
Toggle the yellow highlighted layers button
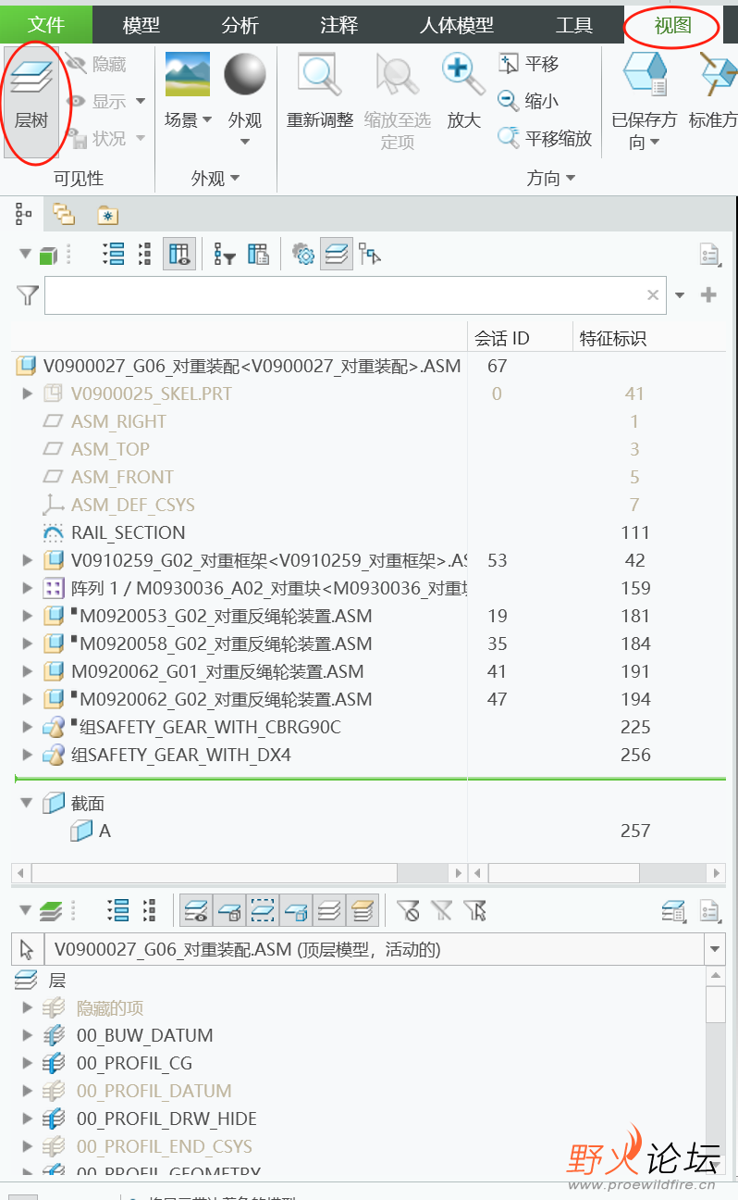coord(363,911)
